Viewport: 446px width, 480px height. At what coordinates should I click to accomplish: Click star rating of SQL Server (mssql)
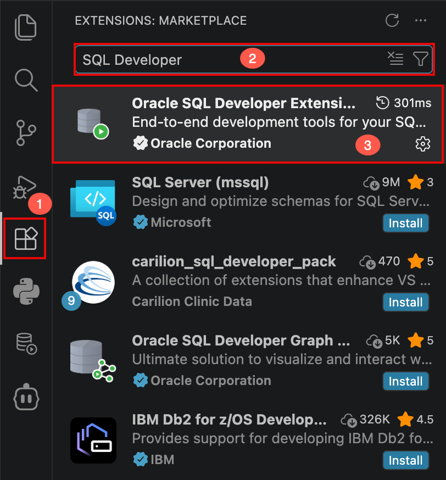(x=421, y=182)
